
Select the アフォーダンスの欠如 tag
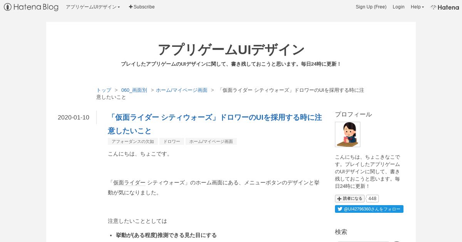(x=133, y=141)
